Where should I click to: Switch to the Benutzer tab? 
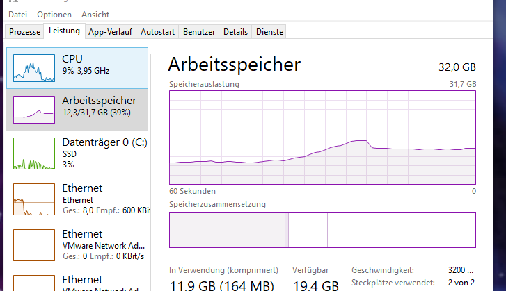pos(199,32)
